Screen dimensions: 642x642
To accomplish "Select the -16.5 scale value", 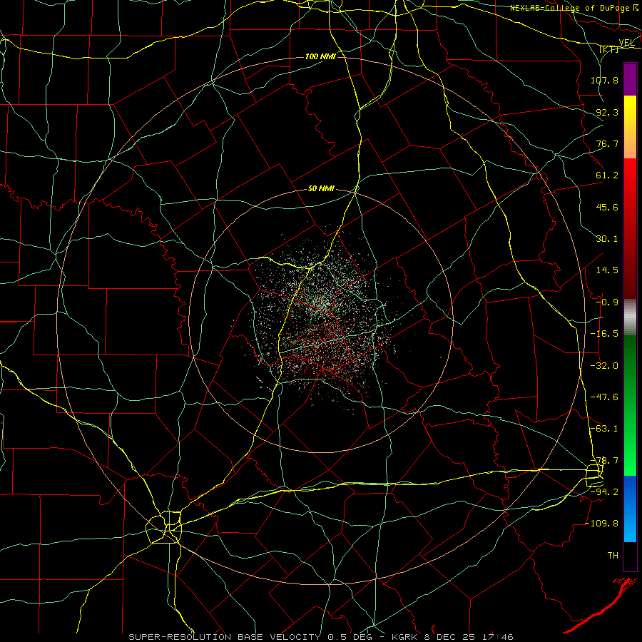I will pyautogui.click(x=604, y=334).
